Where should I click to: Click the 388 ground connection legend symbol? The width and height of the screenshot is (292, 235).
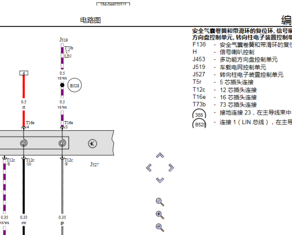point(199,114)
